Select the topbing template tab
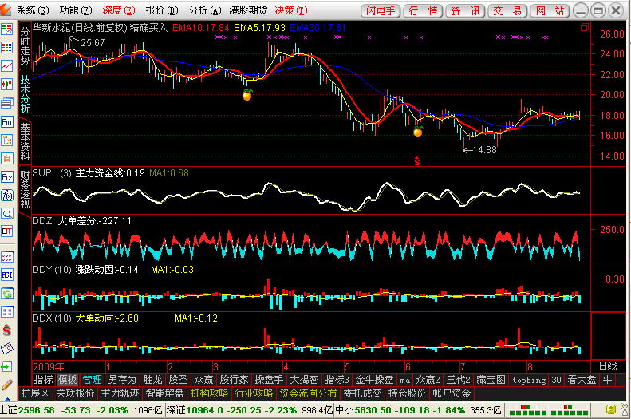 529,380
